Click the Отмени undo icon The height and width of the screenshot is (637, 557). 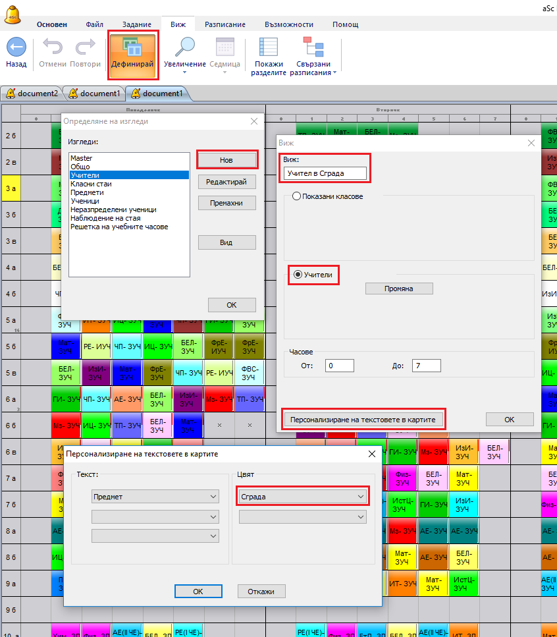pyautogui.click(x=53, y=47)
